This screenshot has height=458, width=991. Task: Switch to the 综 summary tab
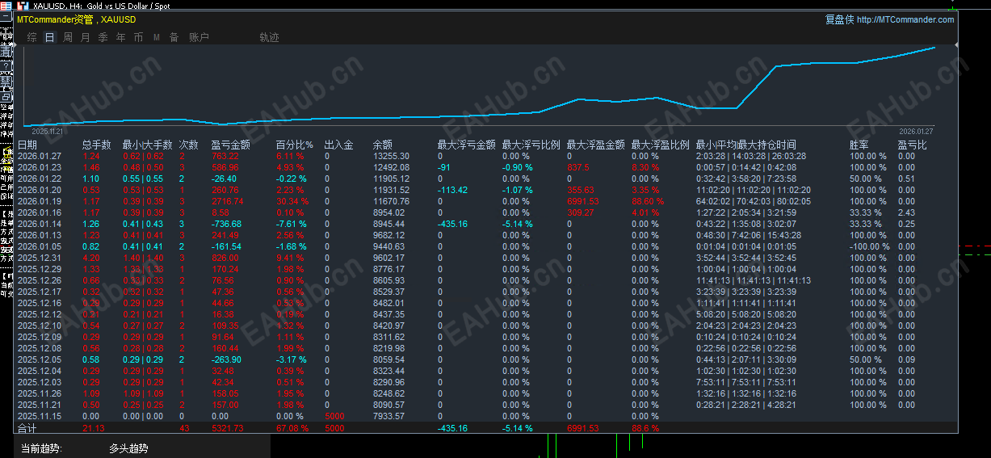32,37
